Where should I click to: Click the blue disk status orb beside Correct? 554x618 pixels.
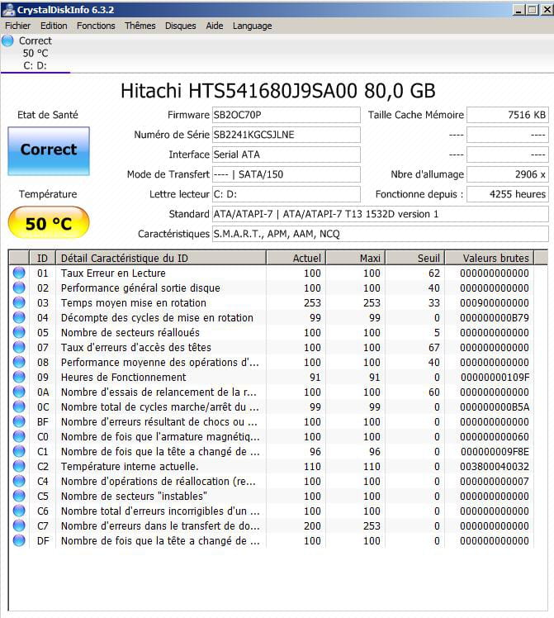tap(8, 40)
